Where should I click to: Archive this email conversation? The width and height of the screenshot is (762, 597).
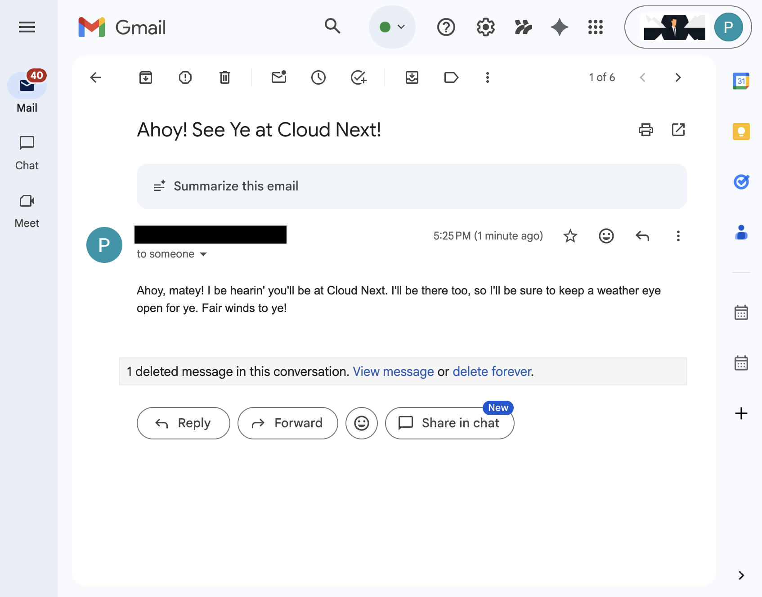tap(145, 77)
